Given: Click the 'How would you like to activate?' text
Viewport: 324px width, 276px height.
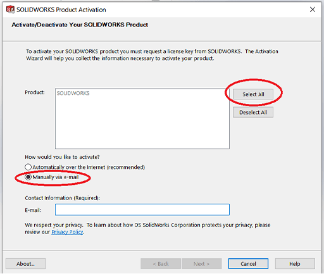Looking at the screenshot, I should click(x=62, y=157).
